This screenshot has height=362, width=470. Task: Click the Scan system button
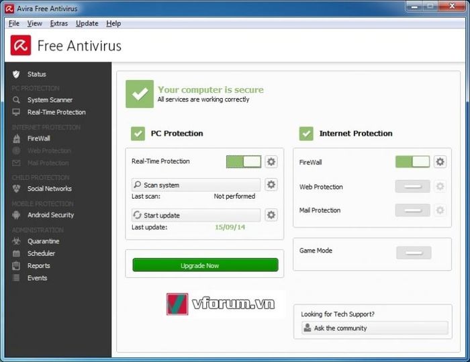(196, 185)
